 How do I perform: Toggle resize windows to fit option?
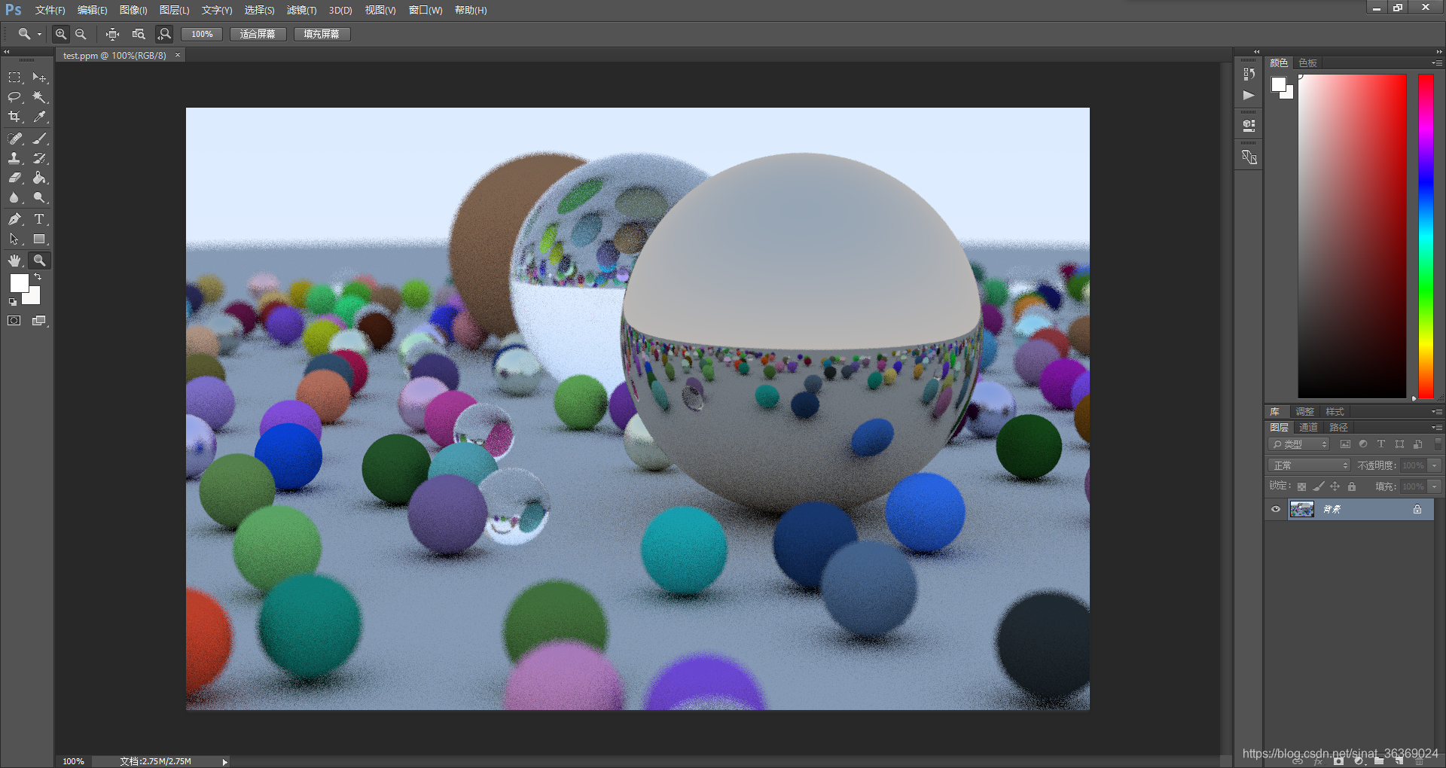pos(112,34)
